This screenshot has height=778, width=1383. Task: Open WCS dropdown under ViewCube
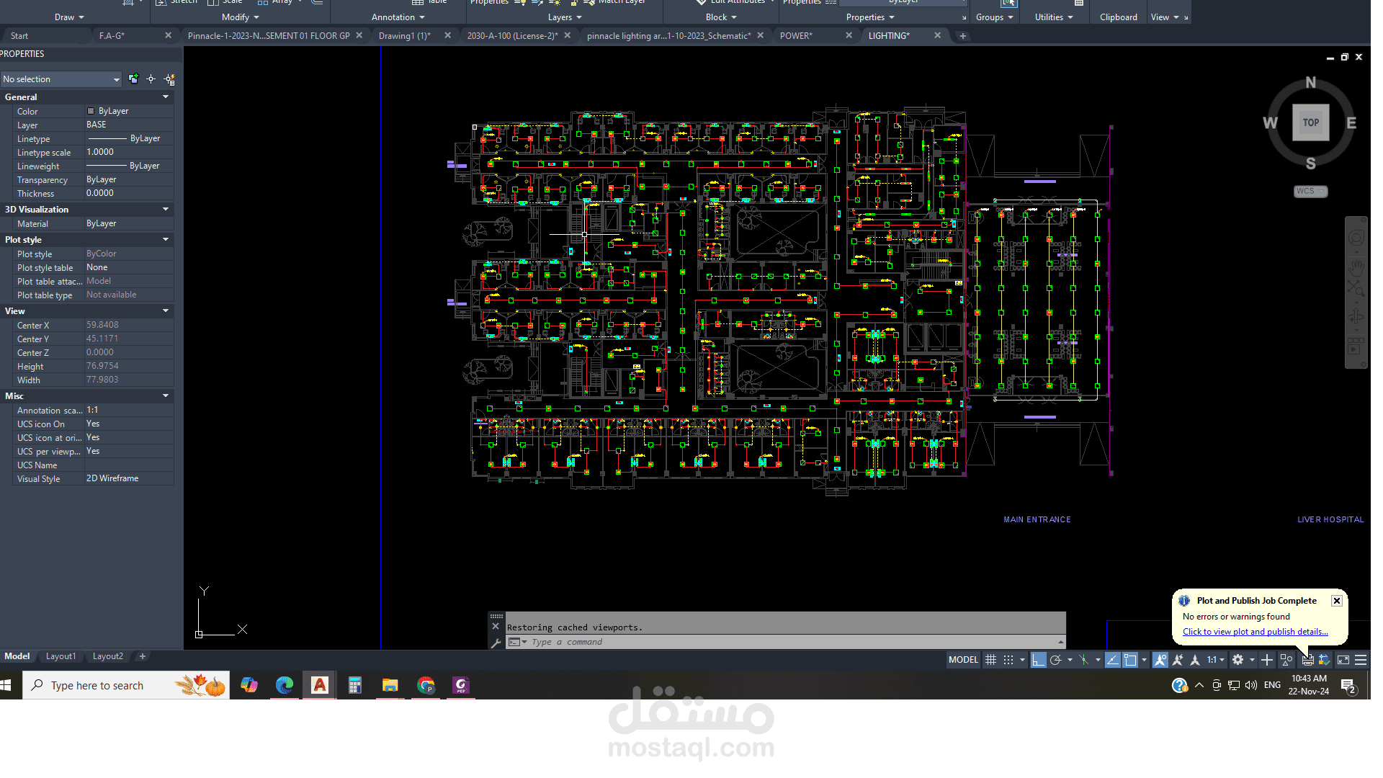pos(1310,192)
